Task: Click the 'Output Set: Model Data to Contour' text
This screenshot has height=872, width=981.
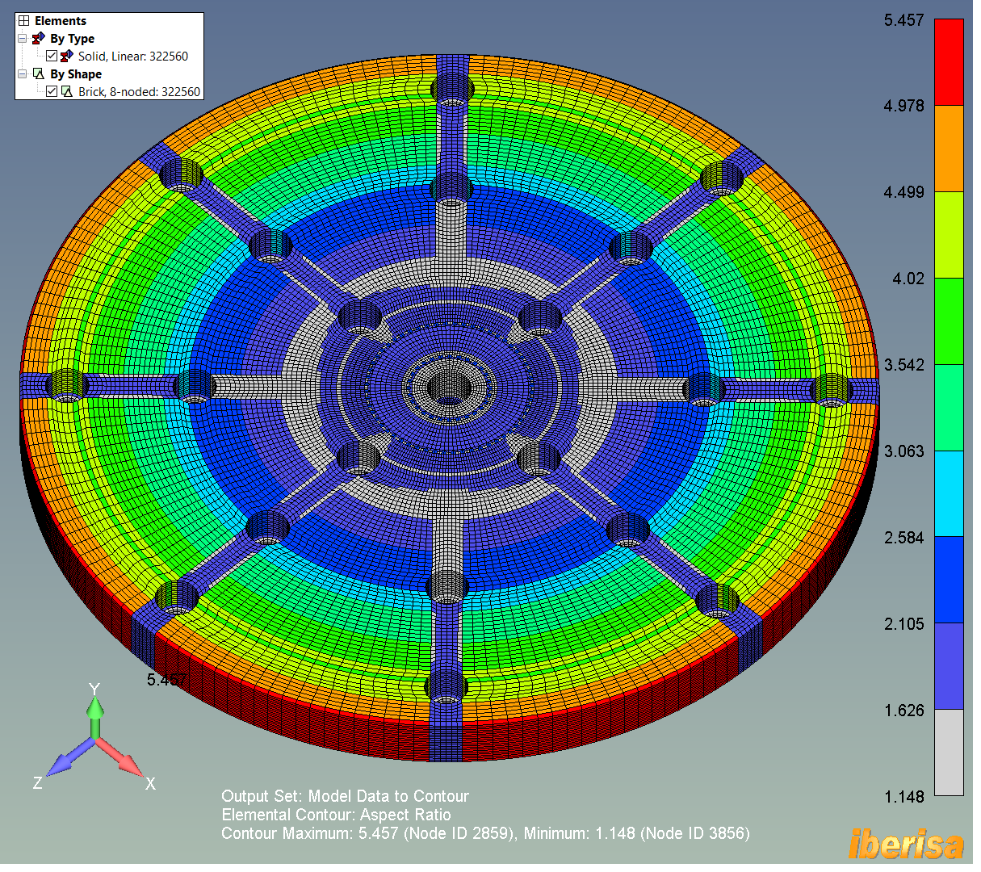Action: (345, 796)
